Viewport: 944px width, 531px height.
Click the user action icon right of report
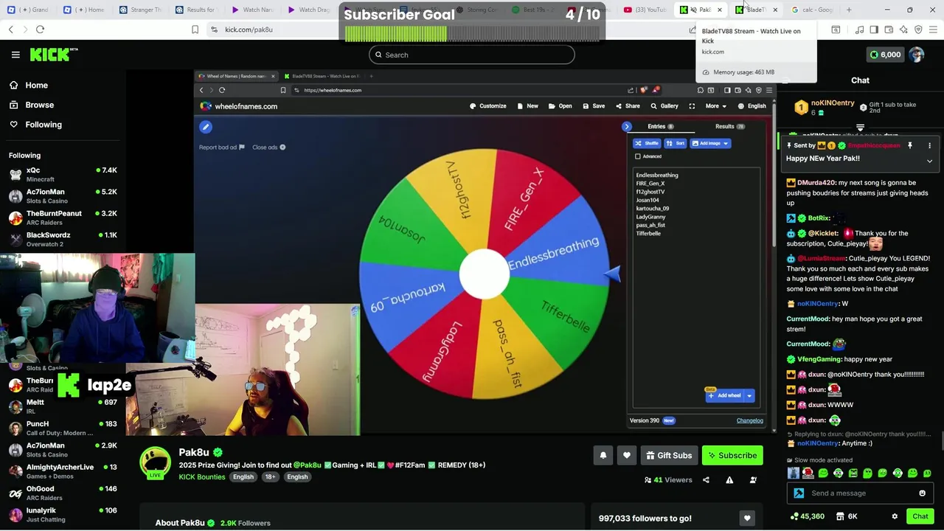click(x=753, y=480)
